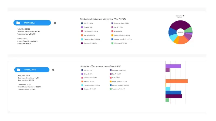Select the Name IT legend swatch in the emails_7966 legend

click(82, 81)
